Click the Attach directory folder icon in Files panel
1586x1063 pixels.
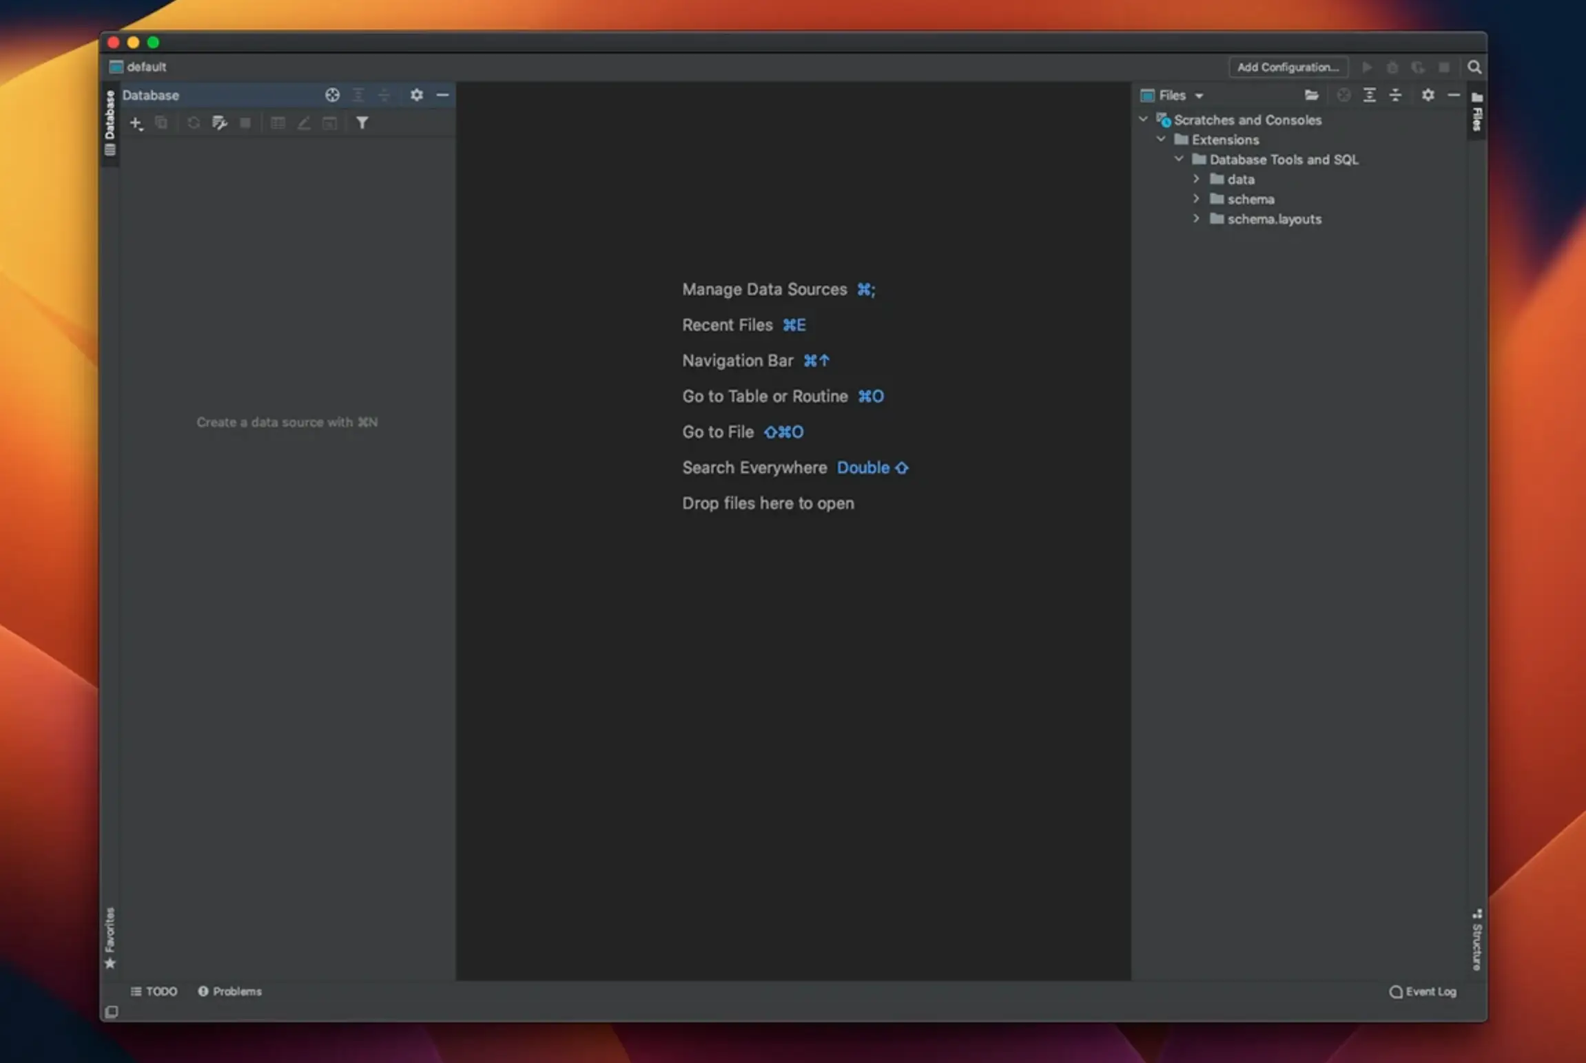[x=1311, y=95]
